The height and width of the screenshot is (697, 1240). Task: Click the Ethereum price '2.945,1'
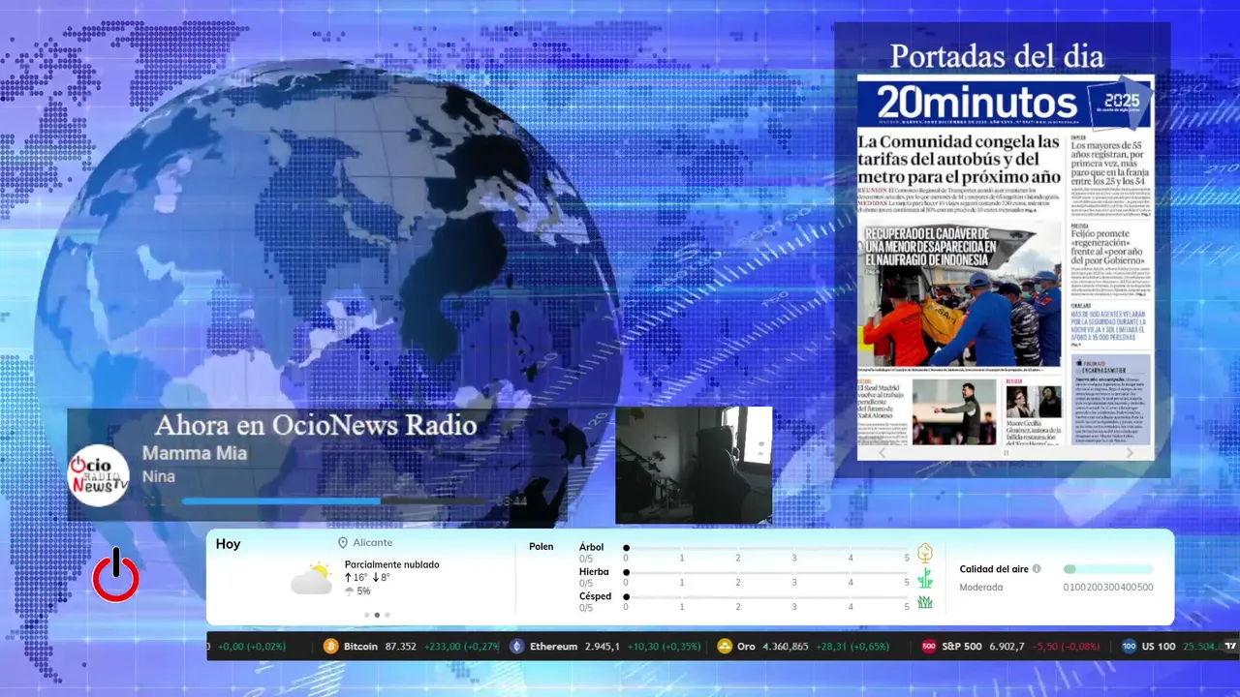(603, 647)
